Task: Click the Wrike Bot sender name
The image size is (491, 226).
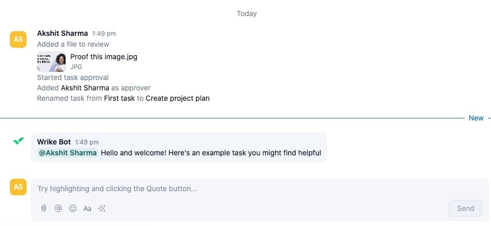Action: pos(54,142)
